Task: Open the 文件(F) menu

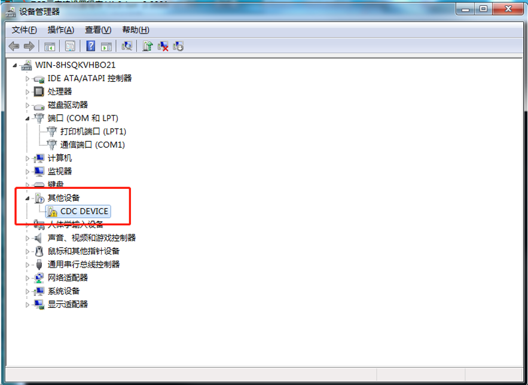Action: 24,30
